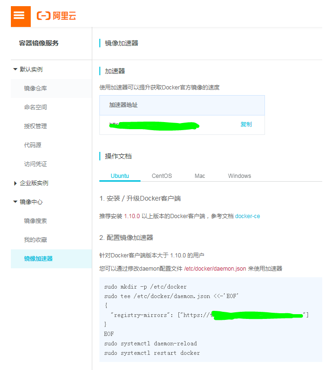Click the 操作文档 heading
This screenshot has height=370, width=335.
click(x=118, y=156)
